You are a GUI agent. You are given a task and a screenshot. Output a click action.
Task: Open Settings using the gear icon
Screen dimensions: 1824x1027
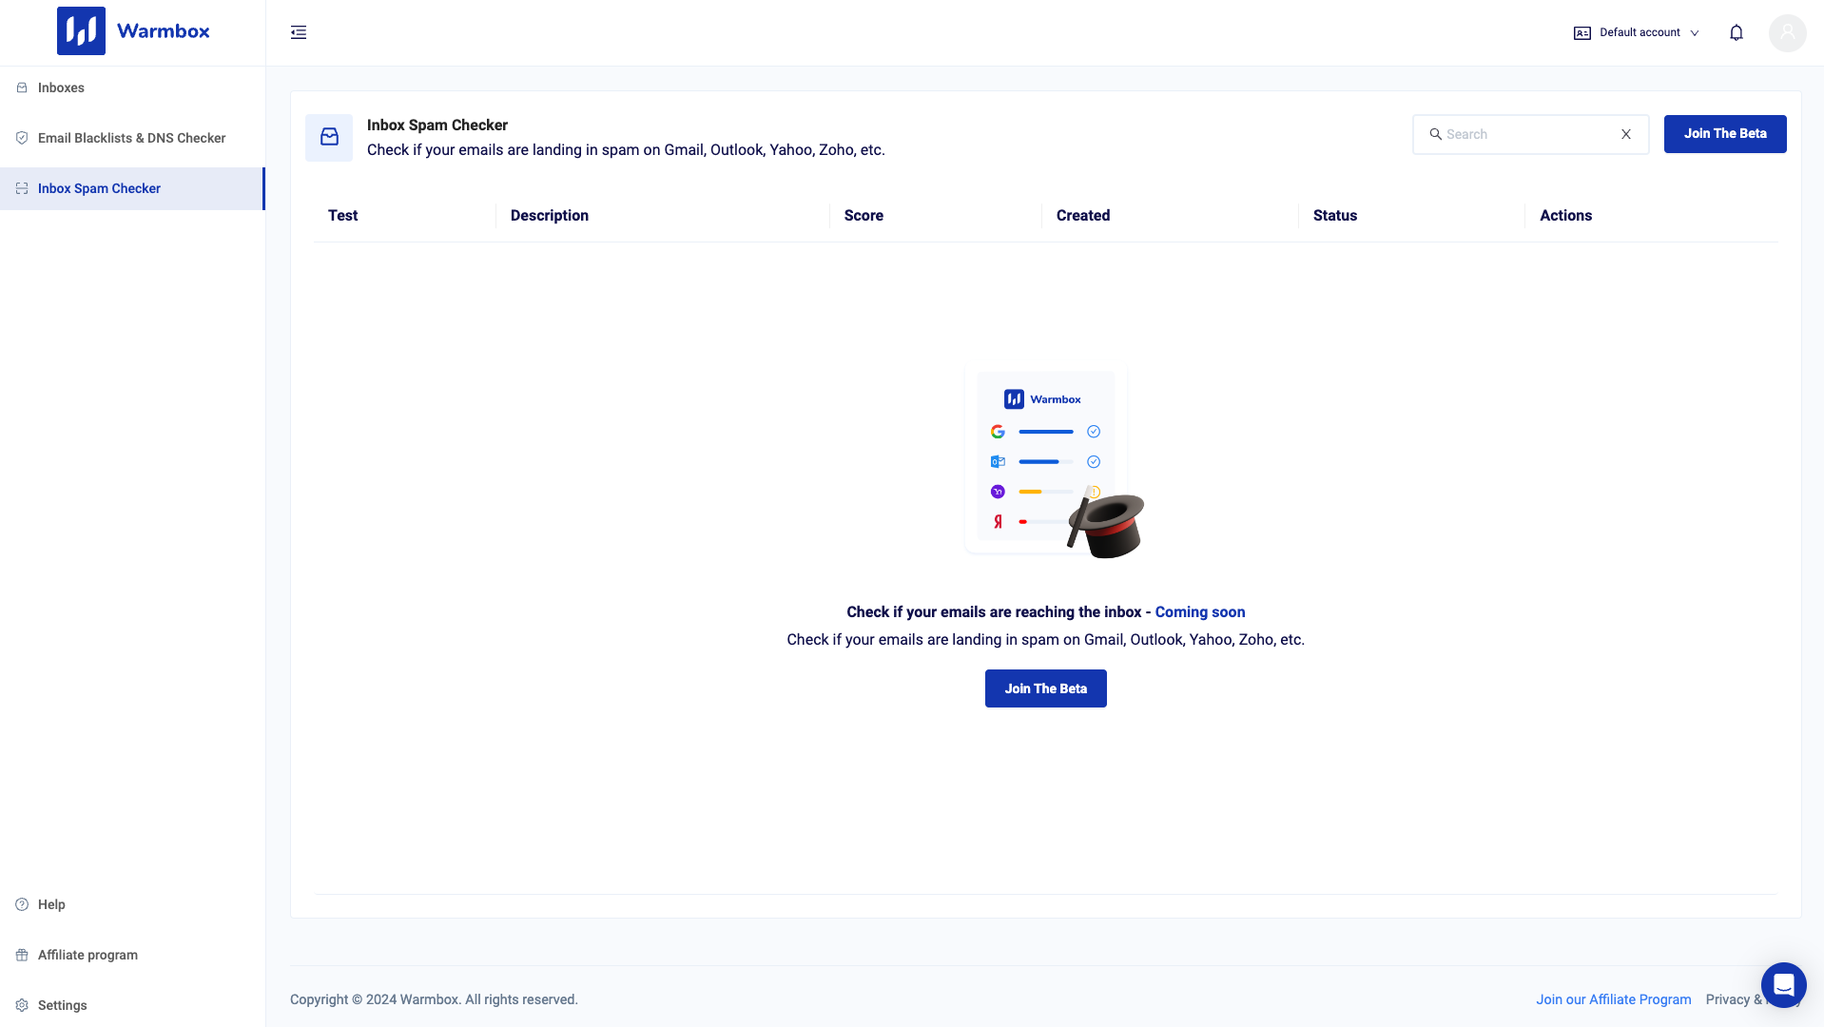[x=21, y=1005]
